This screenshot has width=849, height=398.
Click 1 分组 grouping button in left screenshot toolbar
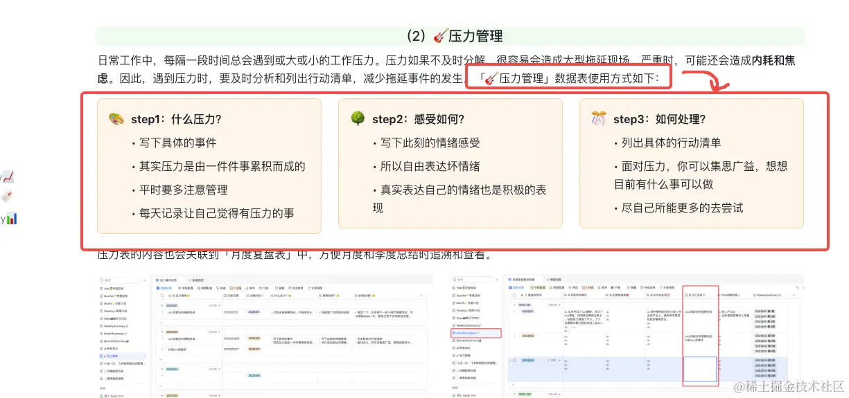236,287
